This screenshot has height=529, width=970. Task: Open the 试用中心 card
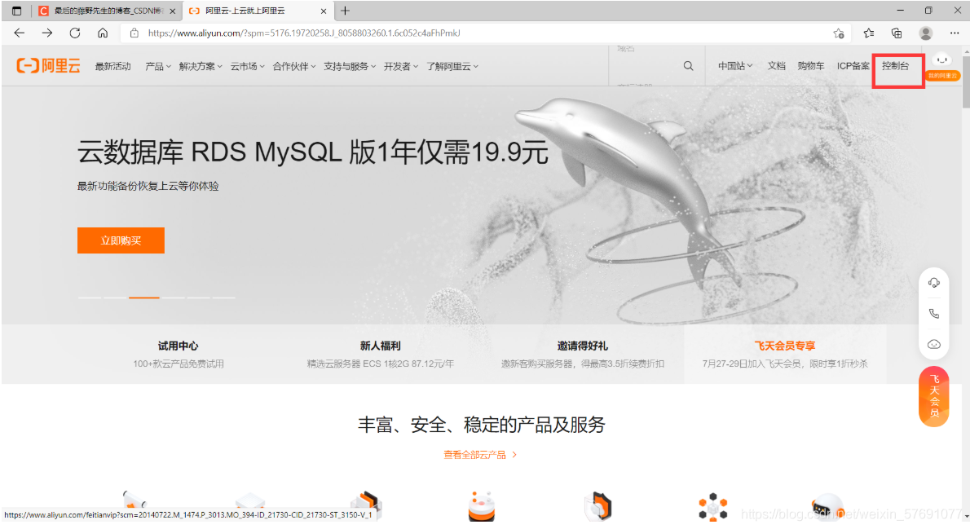click(179, 354)
